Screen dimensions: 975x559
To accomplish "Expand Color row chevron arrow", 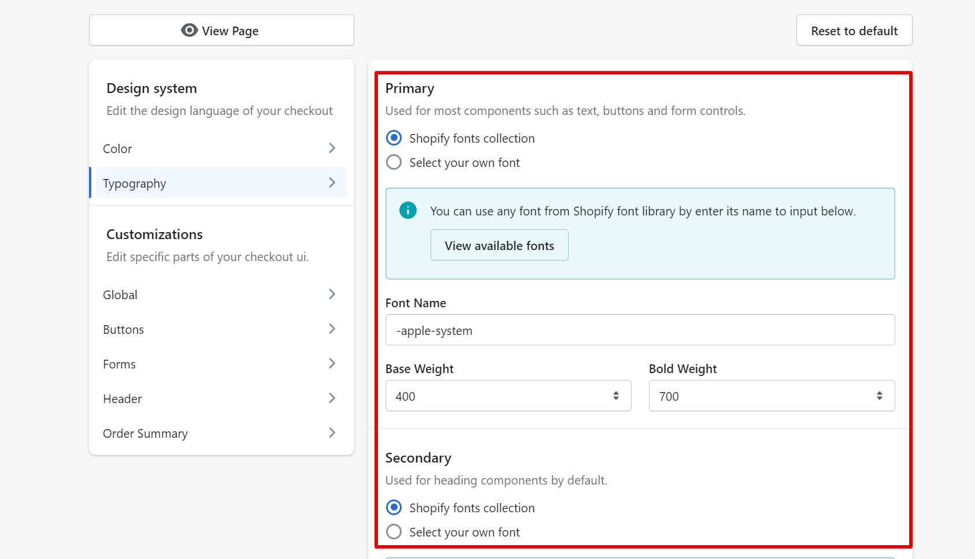I will coord(332,148).
